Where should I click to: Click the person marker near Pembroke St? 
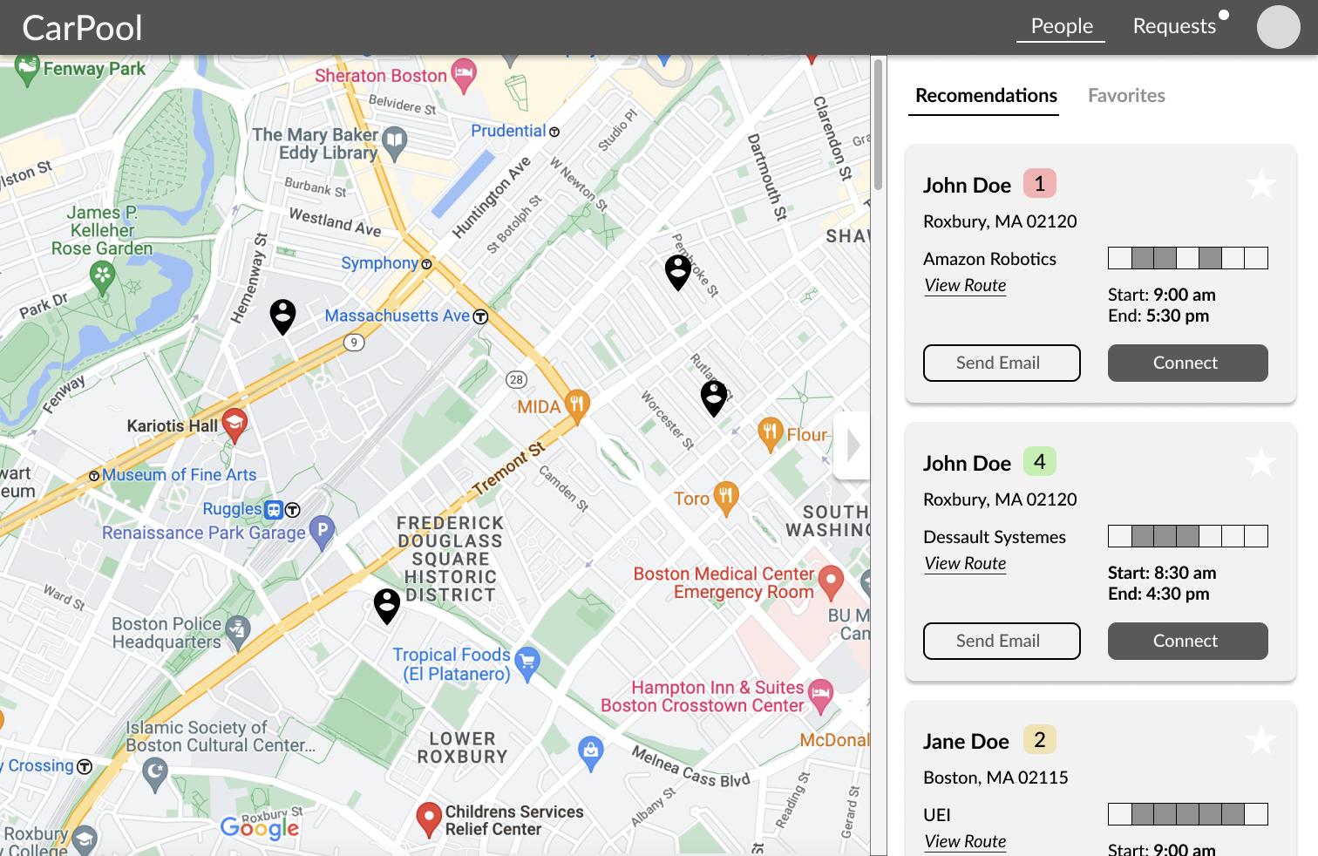point(678,272)
